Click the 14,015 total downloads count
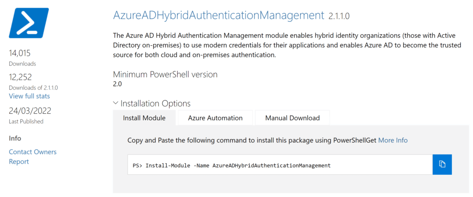Viewport: 473px width, 197px height. pyautogui.click(x=19, y=53)
